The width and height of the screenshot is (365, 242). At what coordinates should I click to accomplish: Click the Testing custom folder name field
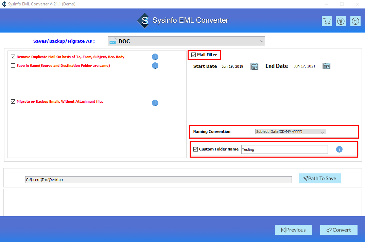coord(284,149)
